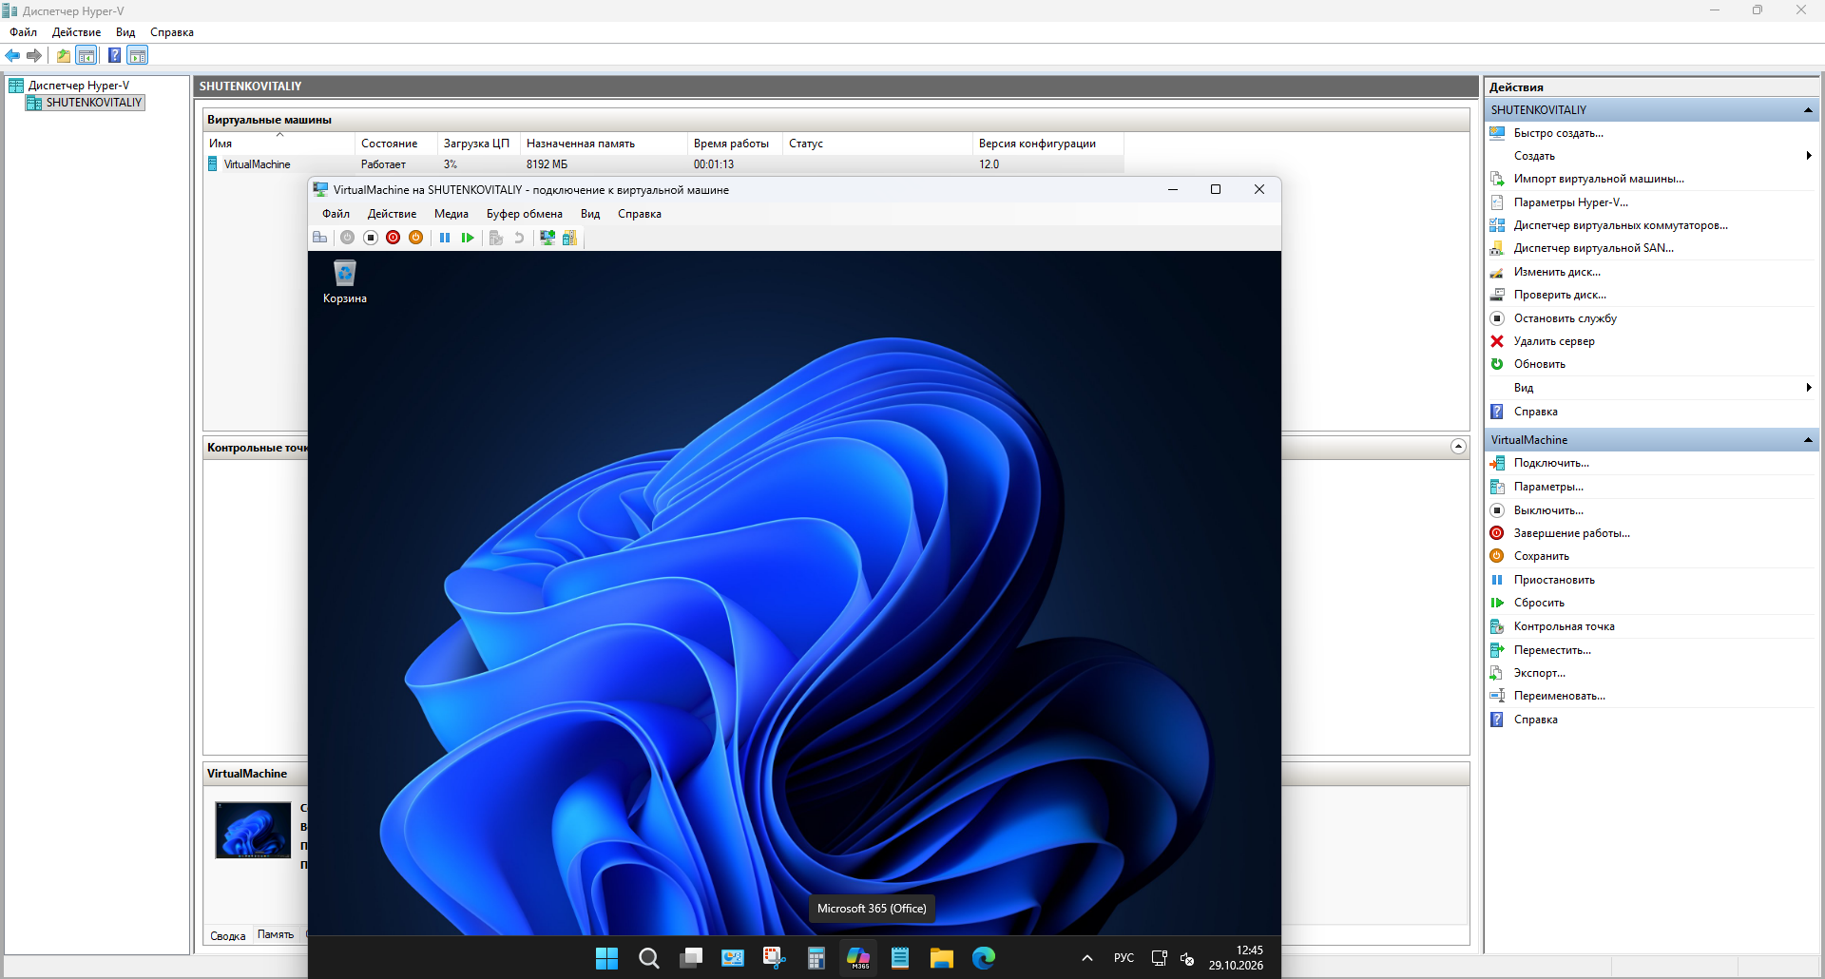1825x979 pixels.
Task: Click help icon in Hyper-V Manager toolbar
Action: point(114,55)
